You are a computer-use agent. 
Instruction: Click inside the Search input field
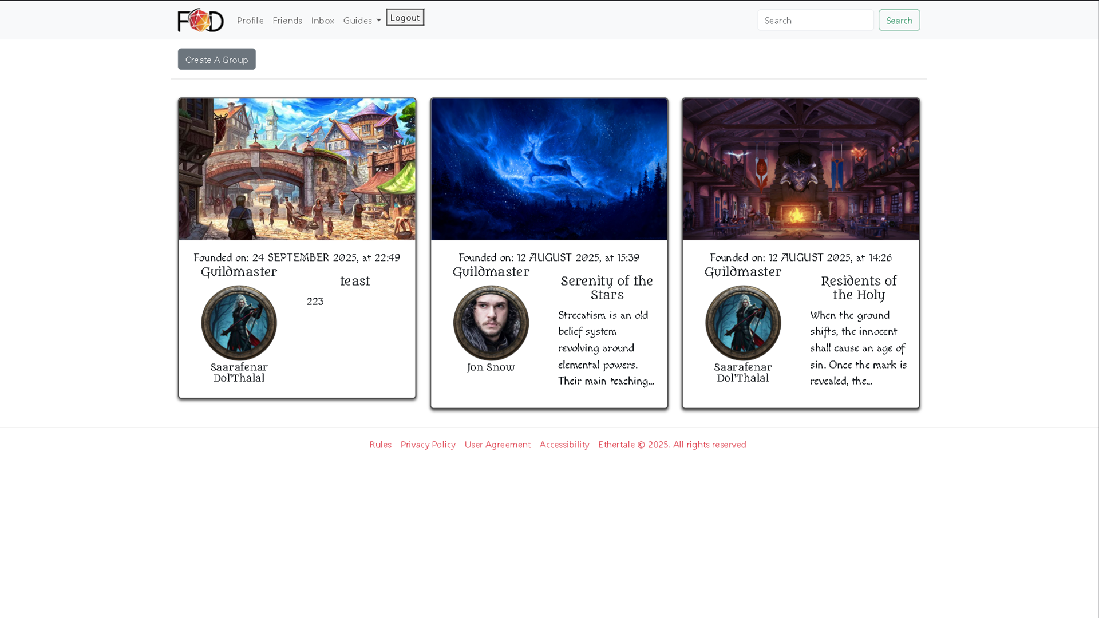tap(815, 20)
